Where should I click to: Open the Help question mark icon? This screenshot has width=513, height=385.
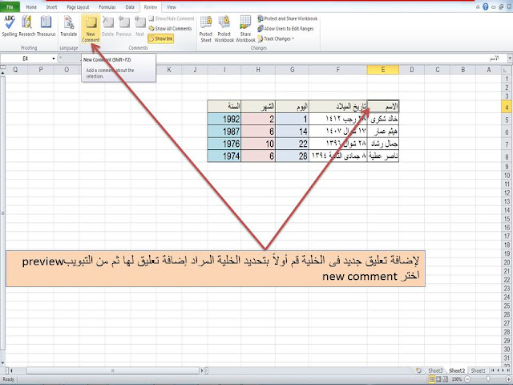pos(486,6)
